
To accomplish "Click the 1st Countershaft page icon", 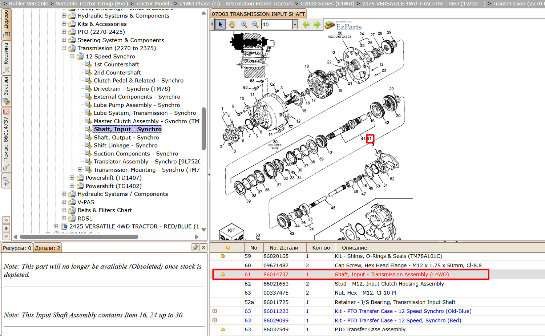I will [88, 64].
